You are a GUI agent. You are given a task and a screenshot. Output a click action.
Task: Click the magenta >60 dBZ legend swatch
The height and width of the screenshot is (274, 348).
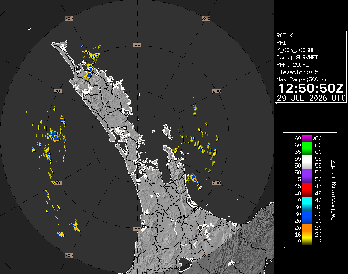point(307,138)
